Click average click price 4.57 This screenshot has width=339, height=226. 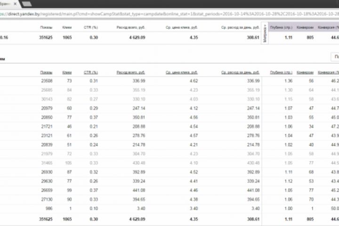coord(194,136)
